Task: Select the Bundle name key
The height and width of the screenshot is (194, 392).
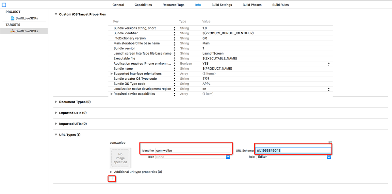Action: pos(123,69)
